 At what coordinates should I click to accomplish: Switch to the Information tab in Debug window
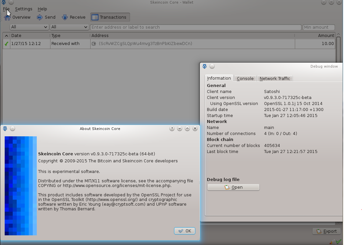[x=219, y=78]
